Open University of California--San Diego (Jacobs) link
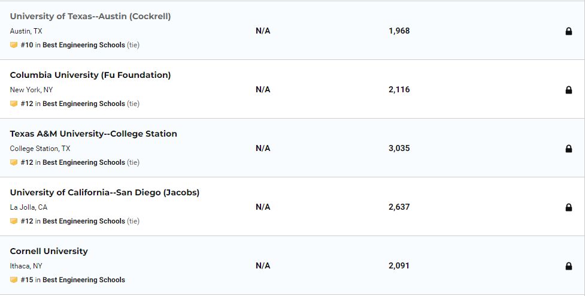 tap(105, 192)
